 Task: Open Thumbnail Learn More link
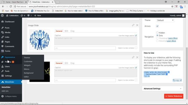tap(173, 38)
